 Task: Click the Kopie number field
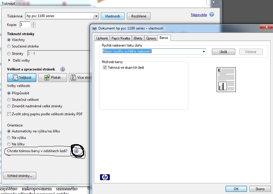tap(25, 24)
